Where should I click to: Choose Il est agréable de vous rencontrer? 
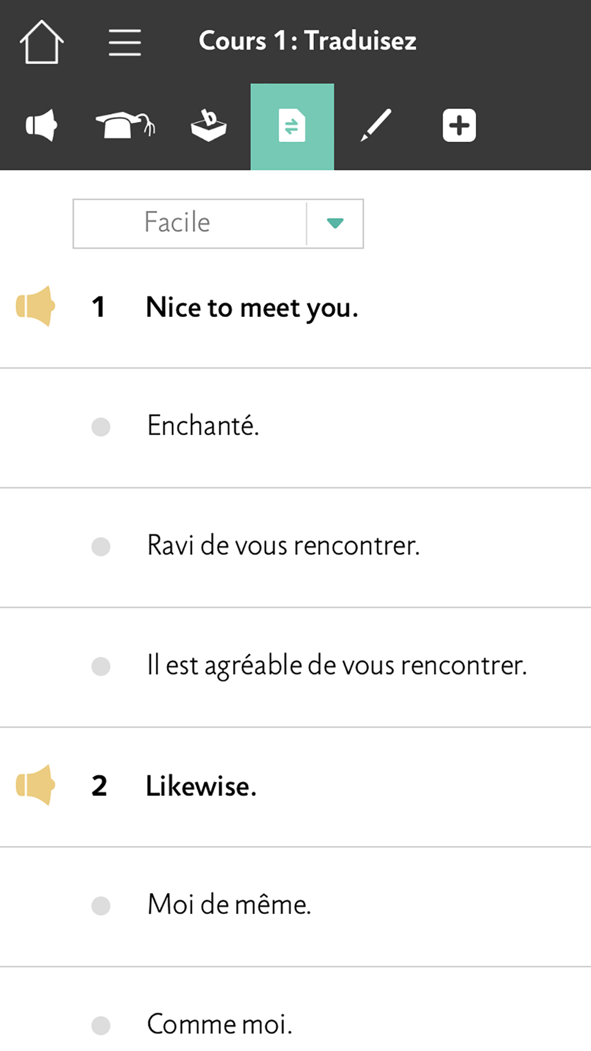click(x=295, y=667)
